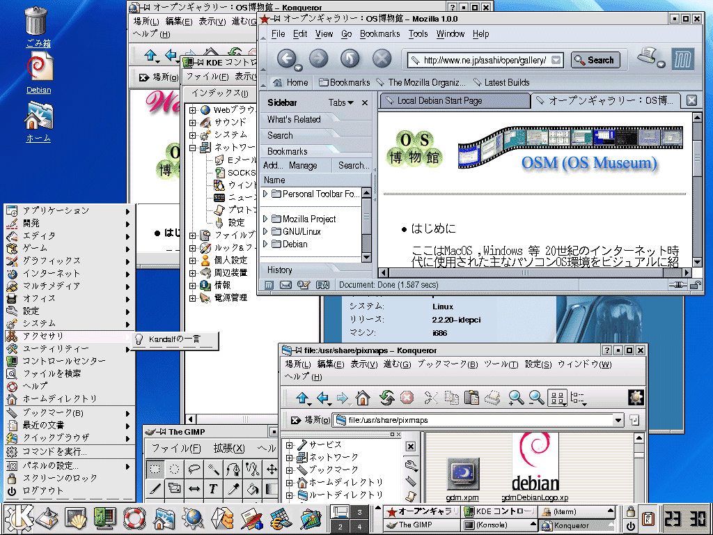
Task: Click Manage in the Mozilla bookmarks sidebar
Action: [303, 166]
